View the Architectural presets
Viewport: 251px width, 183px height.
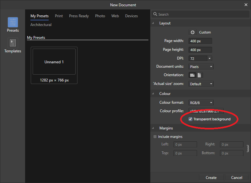click(x=41, y=24)
